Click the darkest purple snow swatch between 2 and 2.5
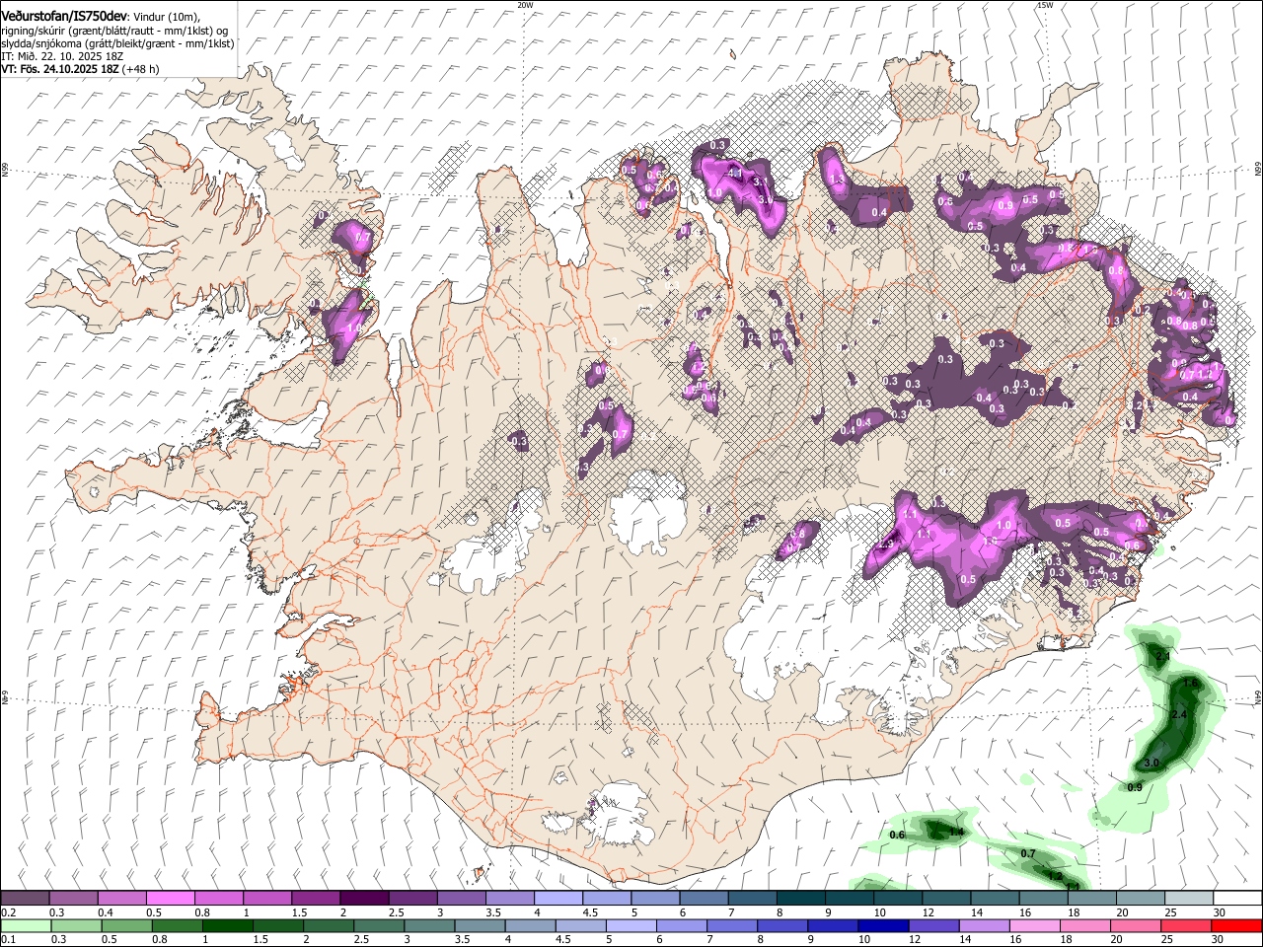Viewport: 1263px width, 947px height. (x=363, y=899)
